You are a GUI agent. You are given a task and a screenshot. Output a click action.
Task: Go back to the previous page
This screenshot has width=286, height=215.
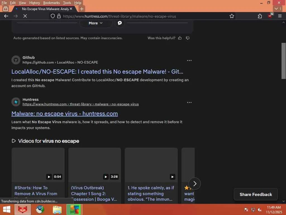point(6,16)
